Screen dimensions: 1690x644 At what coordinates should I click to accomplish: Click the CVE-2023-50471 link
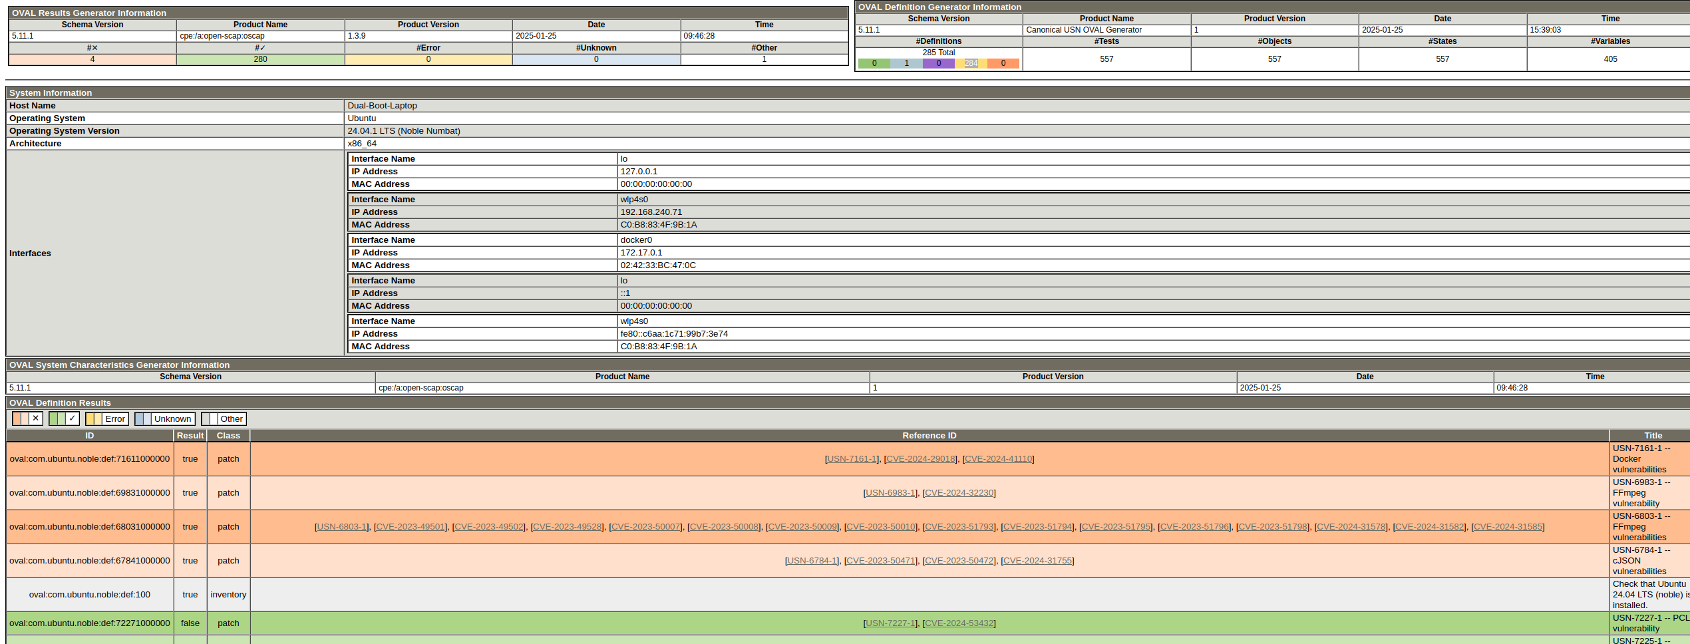880,561
